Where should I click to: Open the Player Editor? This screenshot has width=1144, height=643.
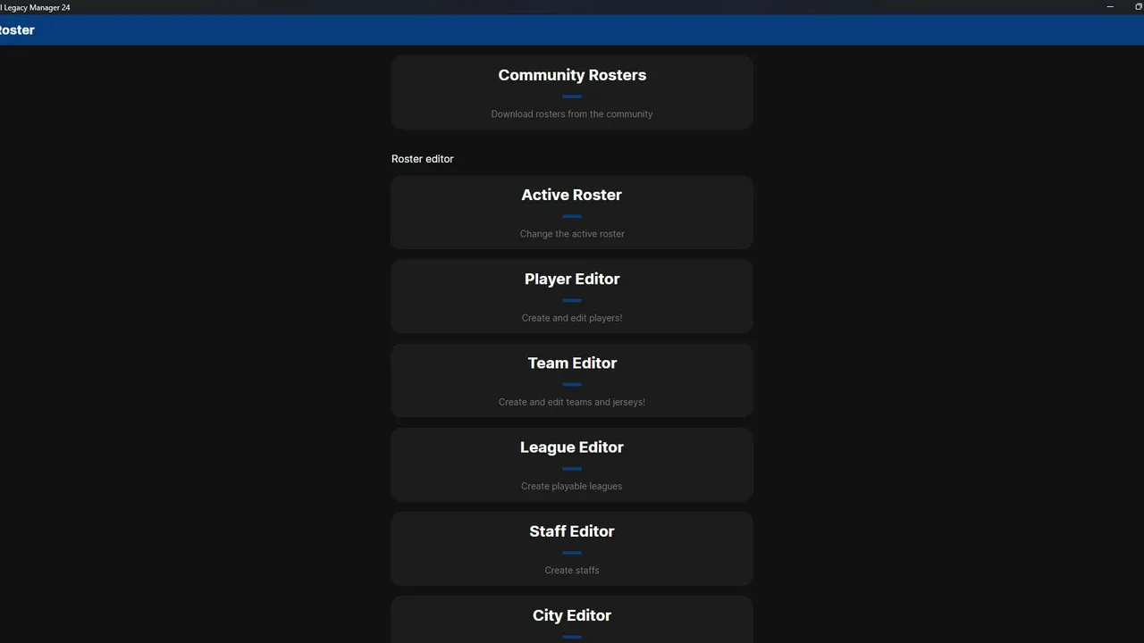[572, 280]
